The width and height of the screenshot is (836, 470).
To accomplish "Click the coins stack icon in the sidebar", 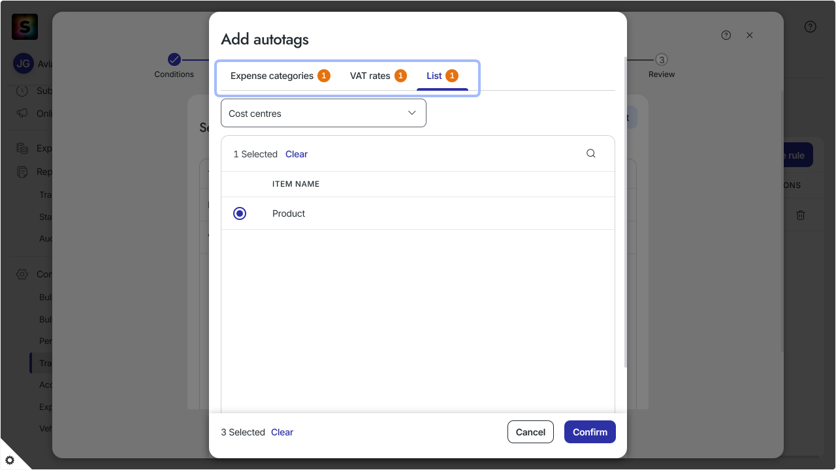I will pos(22,148).
